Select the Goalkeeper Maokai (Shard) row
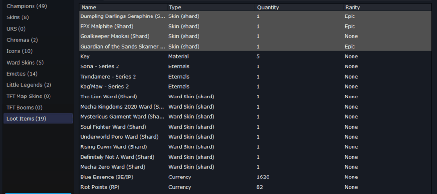The width and height of the screenshot is (437, 194). [255, 36]
